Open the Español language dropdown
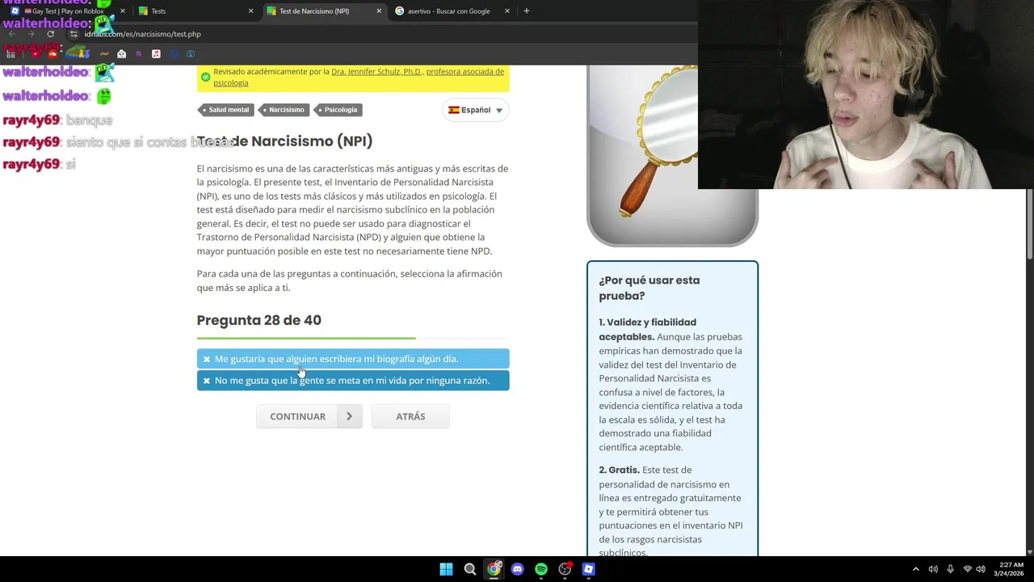This screenshot has height=582, width=1034. (476, 110)
